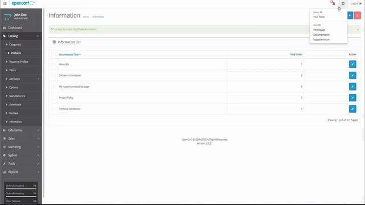Click the 'Privacy Policy' title cell
The height and width of the screenshot is (205, 365).
pos(66,97)
